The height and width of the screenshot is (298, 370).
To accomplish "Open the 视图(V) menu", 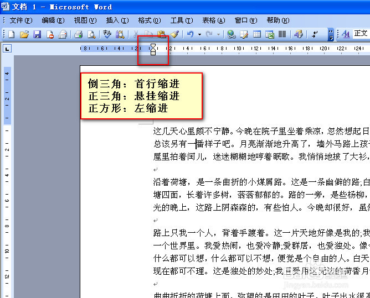I will [85, 20].
